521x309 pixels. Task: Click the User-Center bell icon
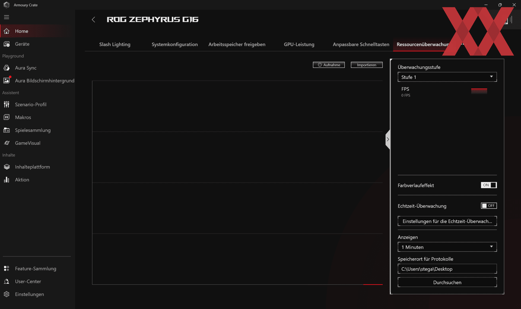coord(7,281)
